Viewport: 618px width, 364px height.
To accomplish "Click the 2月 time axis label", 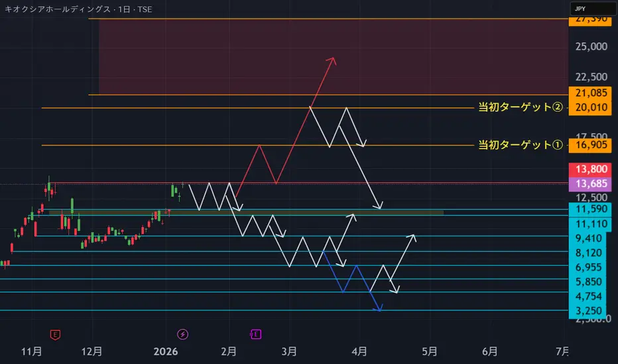I will point(229,351).
